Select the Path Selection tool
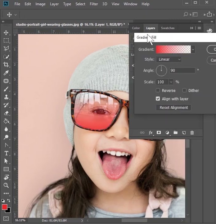Image resolution: width=216 pixels, height=224 pixels. click(x=6, y=161)
